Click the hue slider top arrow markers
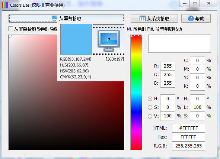220x159 pixels. click(x=136, y=36)
